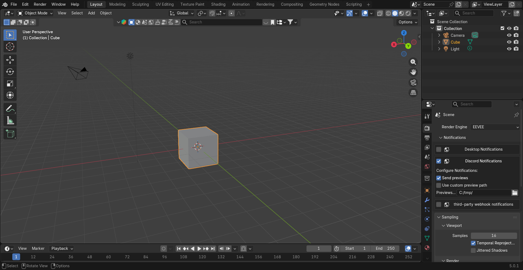Open the Particles properties tab
Viewport: 523px width, 270px height.
point(427,210)
